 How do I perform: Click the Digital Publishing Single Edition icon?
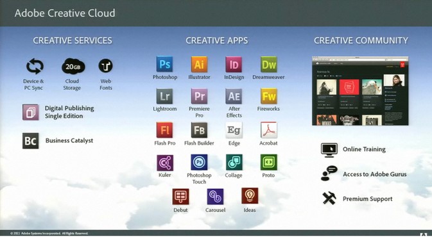point(31,112)
